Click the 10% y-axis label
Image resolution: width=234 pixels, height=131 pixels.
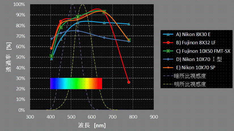coord(20,99)
